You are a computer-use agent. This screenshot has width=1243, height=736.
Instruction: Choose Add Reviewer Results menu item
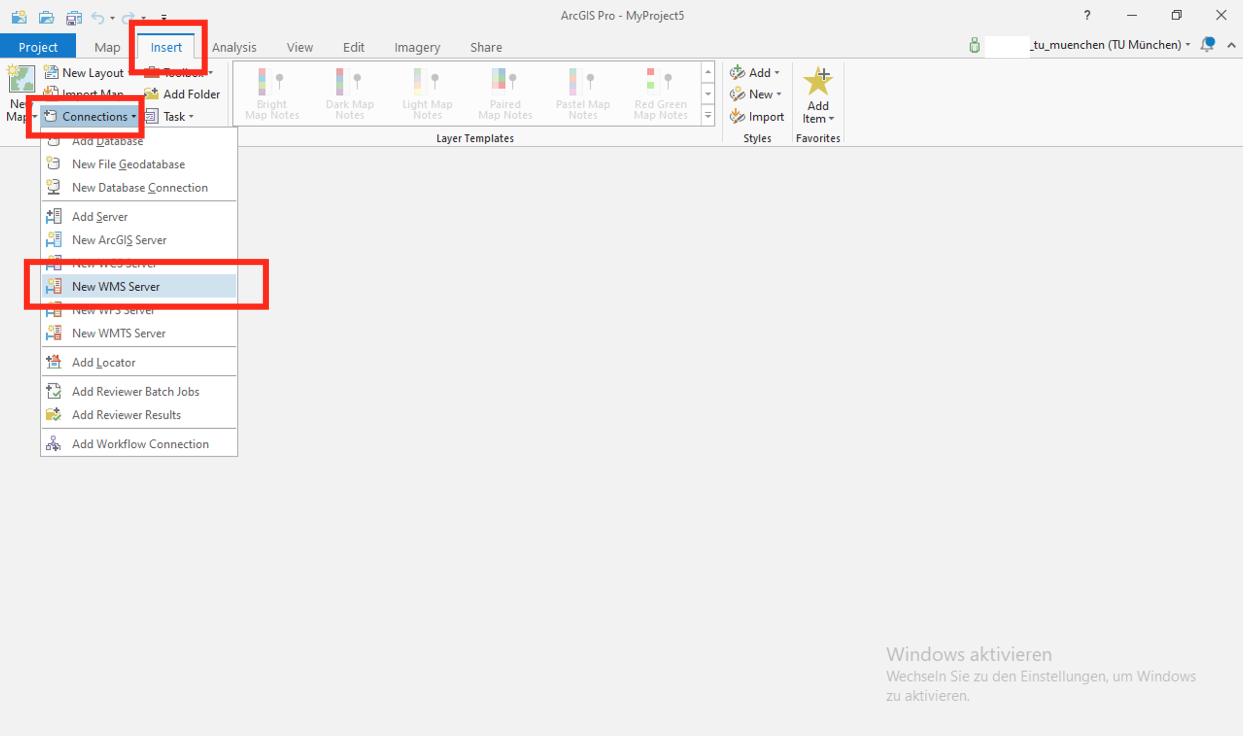[139, 415]
